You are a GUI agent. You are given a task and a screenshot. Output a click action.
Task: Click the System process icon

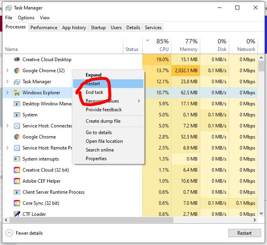[x=17, y=115]
